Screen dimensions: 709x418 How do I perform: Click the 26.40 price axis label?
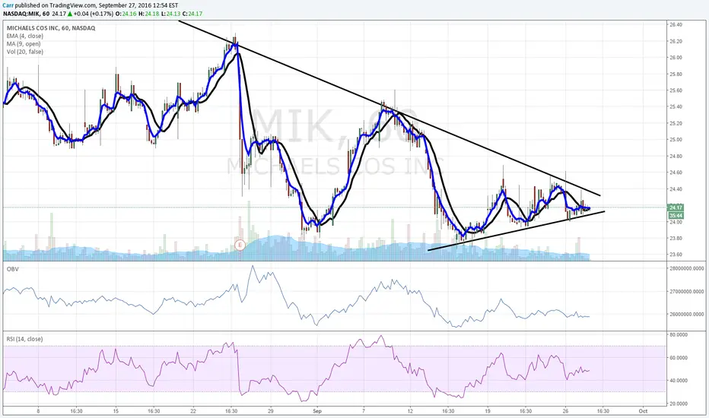676,25
